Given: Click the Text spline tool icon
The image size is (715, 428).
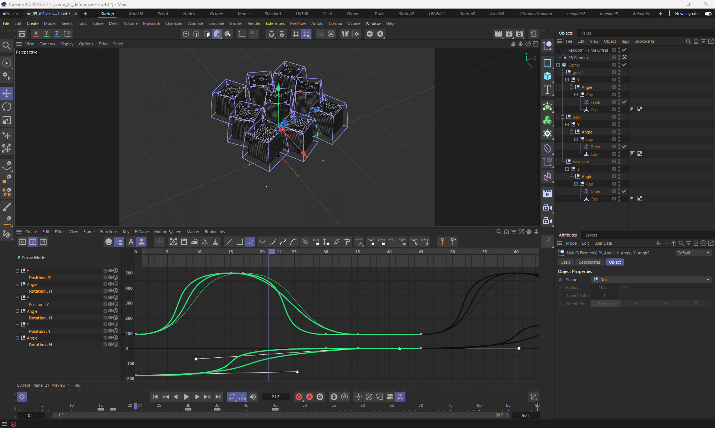Looking at the screenshot, I should click(547, 90).
